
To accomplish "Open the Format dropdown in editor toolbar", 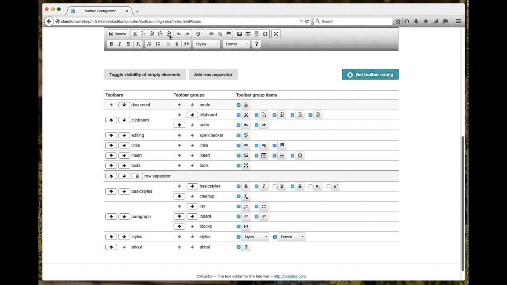I will point(236,44).
